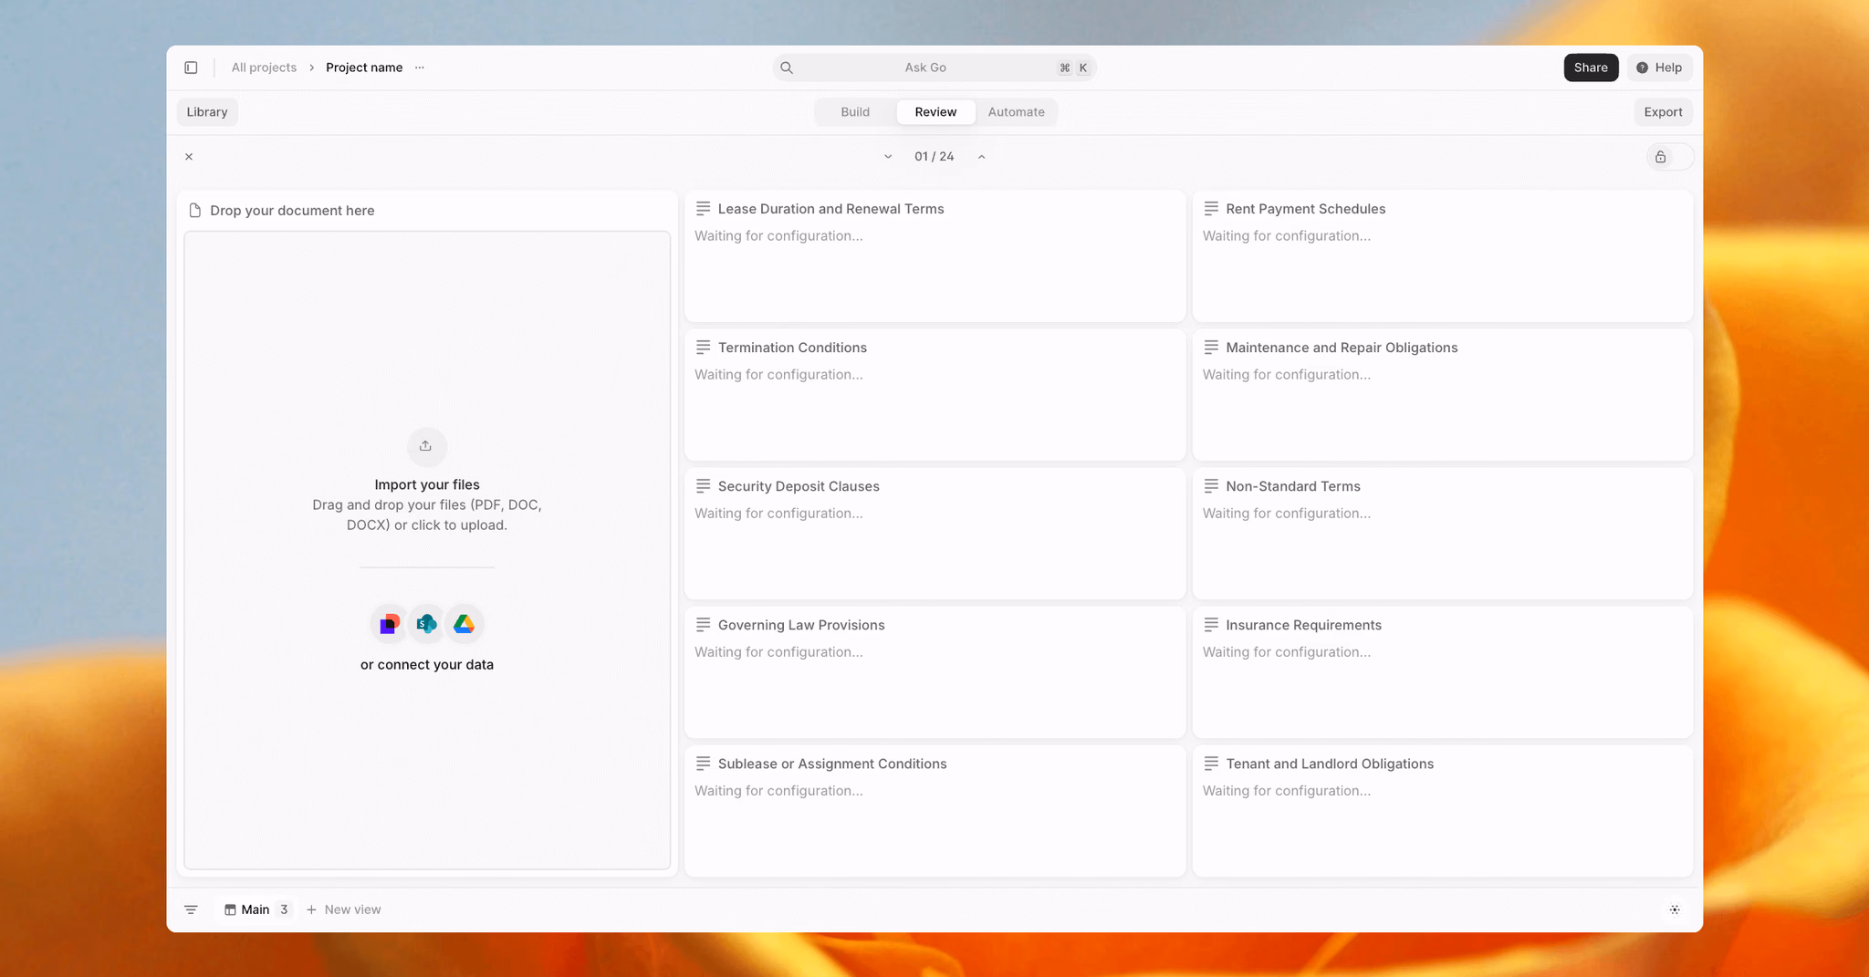Click the Share button
Viewport: 1869px width, 977px height.
1591,68
